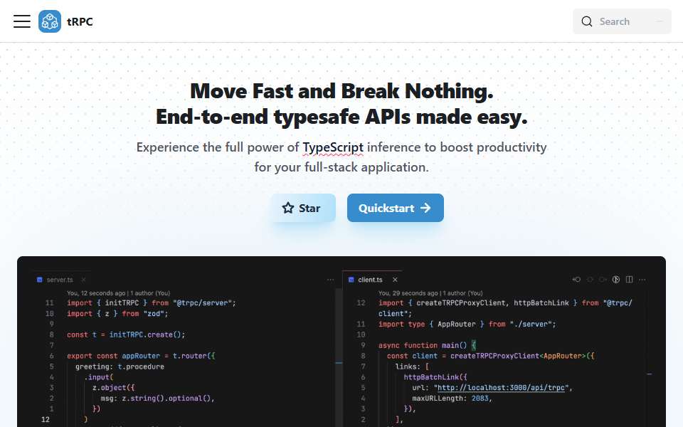This screenshot has height=427, width=683.
Task: Open the more actions ellipsis in the server.ts pane
Action: click(331, 280)
